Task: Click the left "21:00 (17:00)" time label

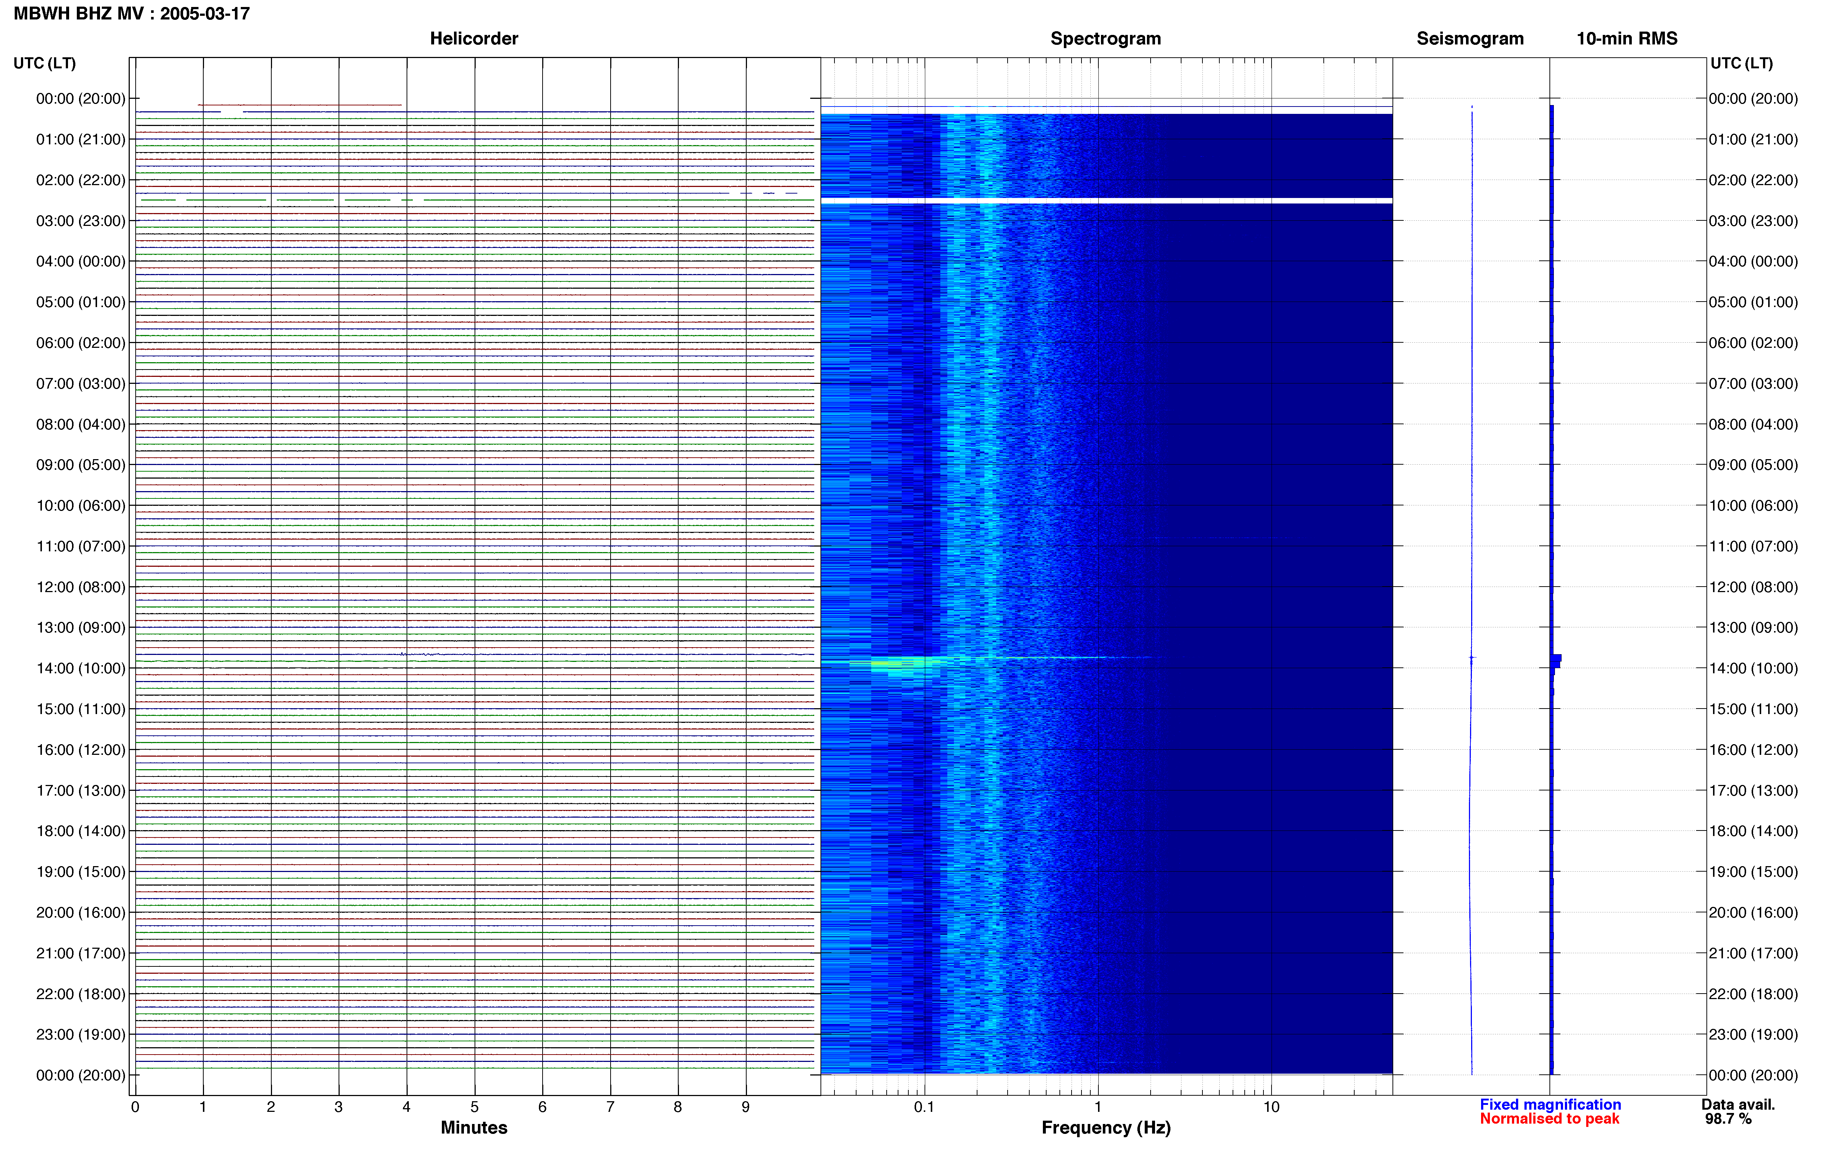Action: (80, 953)
